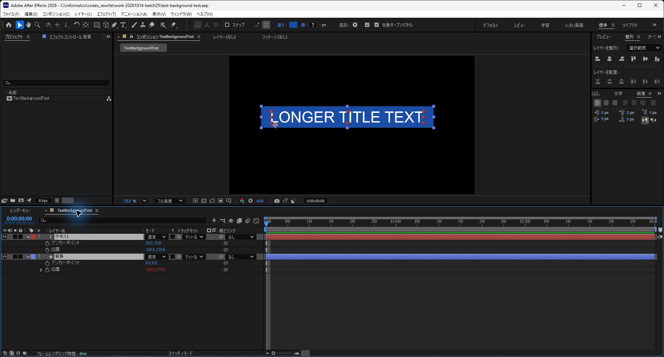664x357 pixels.
Task: Switch to デフォルト workspace
Action: 491,25
